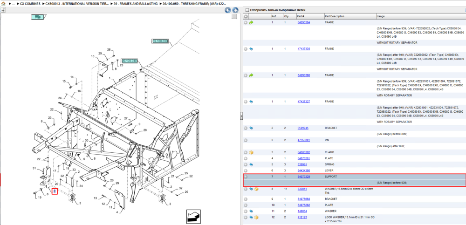Click the green arrow icon for part 84290304
This screenshot has width=466, height=225.
tap(251, 22)
